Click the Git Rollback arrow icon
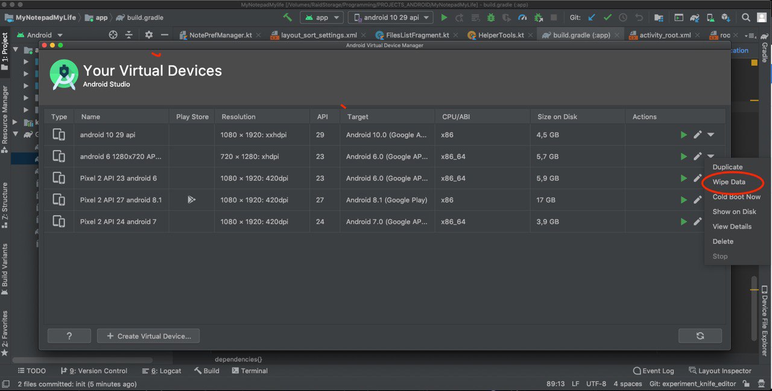Viewport: 772px width, 391px height. 639,17
